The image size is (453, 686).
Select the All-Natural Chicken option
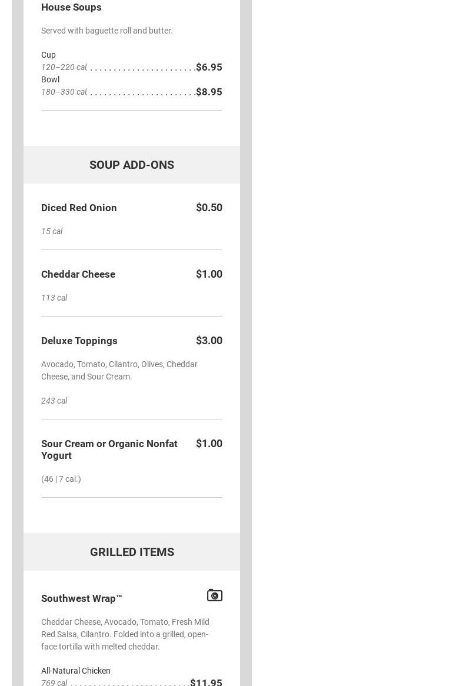(x=76, y=671)
